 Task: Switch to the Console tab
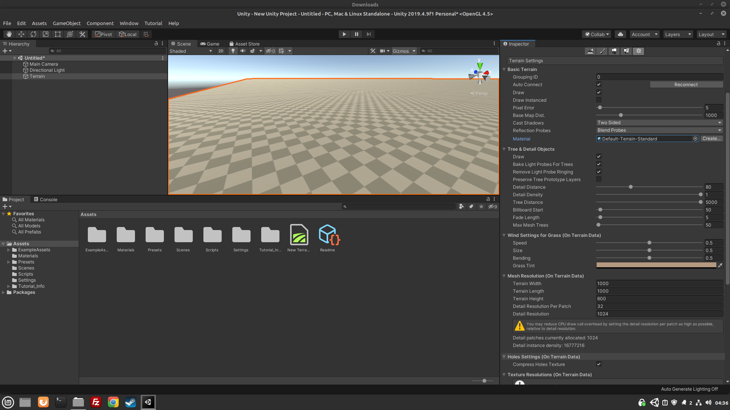click(x=46, y=199)
